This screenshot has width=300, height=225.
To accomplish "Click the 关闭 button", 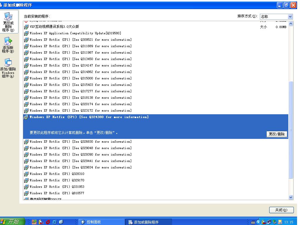I will click(x=281, y=210).
